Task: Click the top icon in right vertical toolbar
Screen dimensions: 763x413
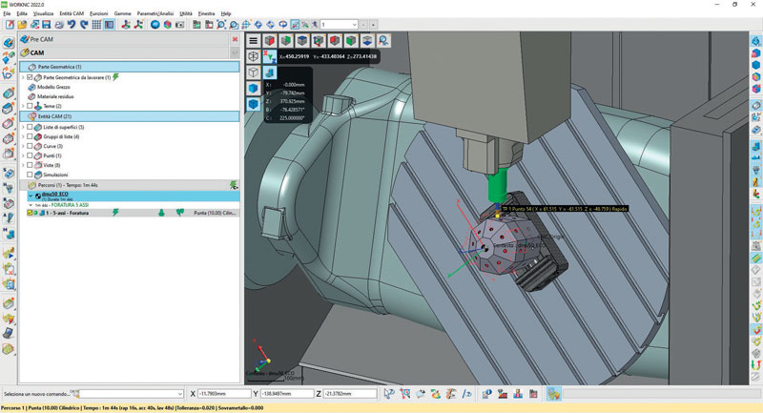Action: coord(755,41)
